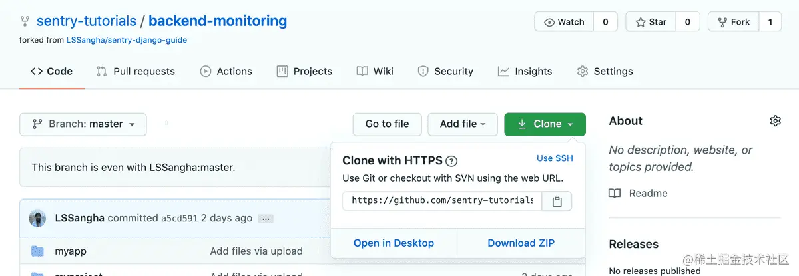Click the Watch button
Screen dimensions: 799x276
point(564,22)
